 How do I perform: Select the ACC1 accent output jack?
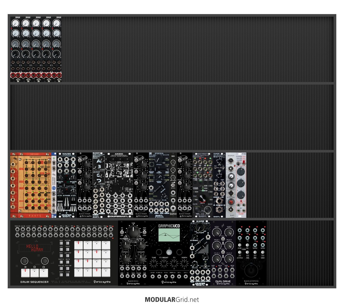pos(39,235)
